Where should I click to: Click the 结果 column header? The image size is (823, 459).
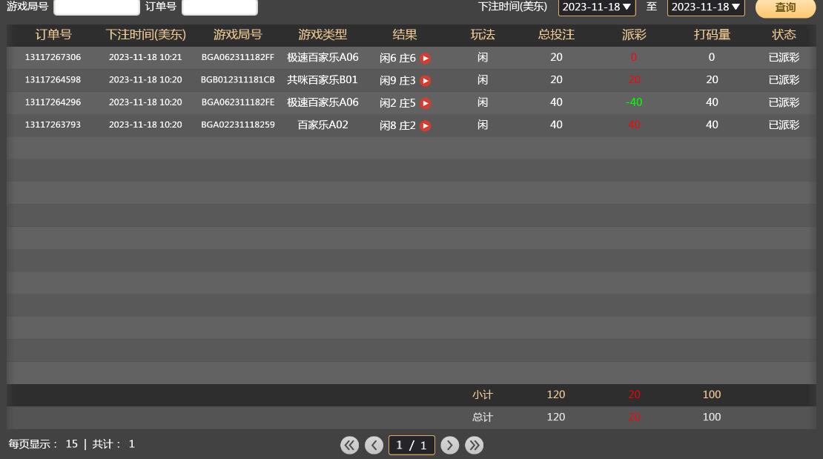coord(405,35)
